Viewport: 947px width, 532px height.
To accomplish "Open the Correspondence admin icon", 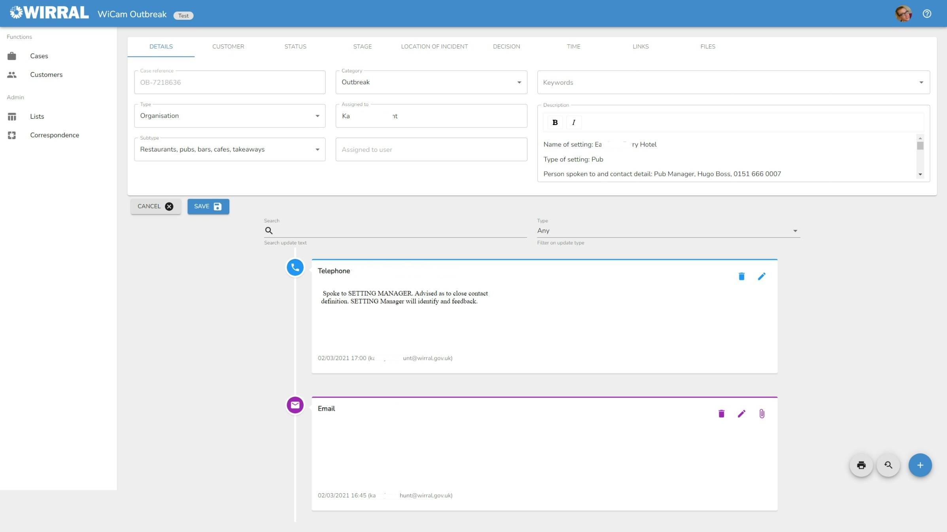I will [12, 135].
